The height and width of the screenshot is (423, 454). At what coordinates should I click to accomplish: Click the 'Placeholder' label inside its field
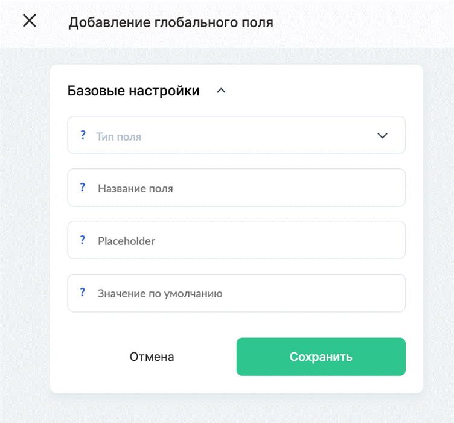tap(126, 241)
